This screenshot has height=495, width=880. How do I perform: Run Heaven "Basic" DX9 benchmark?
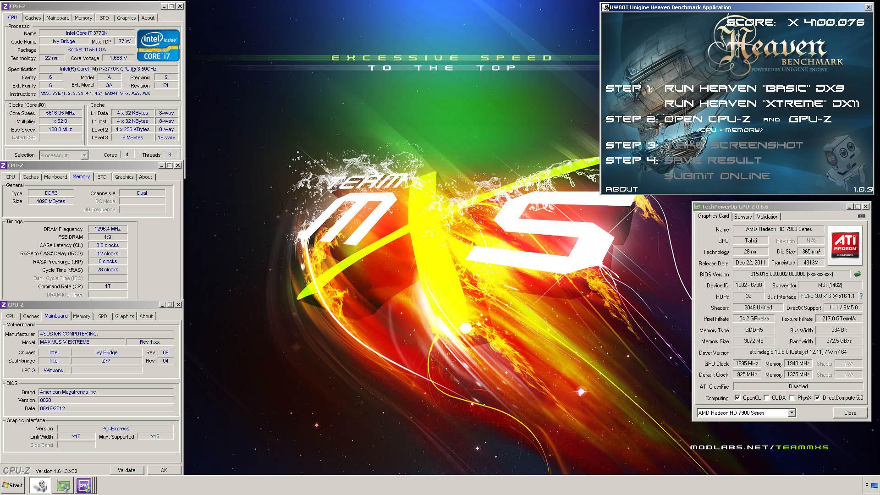[754, 88]
